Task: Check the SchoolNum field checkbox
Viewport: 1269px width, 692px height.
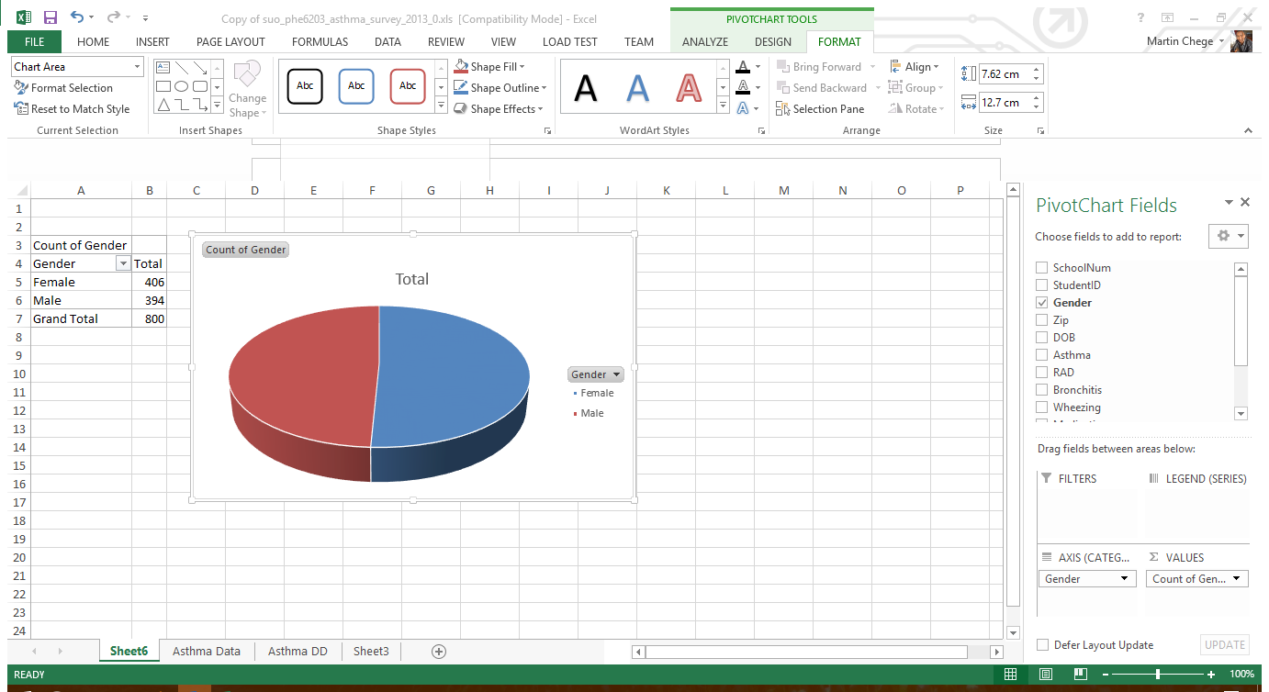Action: (1041, 268)
